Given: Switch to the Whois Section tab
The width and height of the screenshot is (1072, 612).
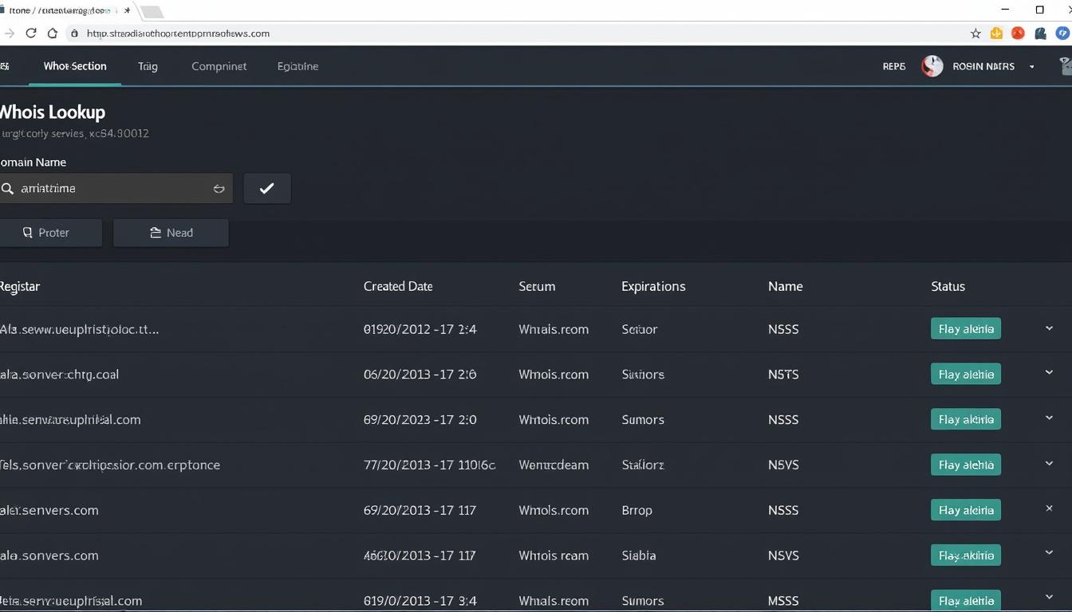Looking at the screenshot, I should tap(75, 66).
